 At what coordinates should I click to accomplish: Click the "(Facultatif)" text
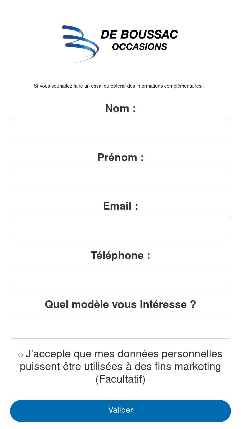click(x=120, y=379)
